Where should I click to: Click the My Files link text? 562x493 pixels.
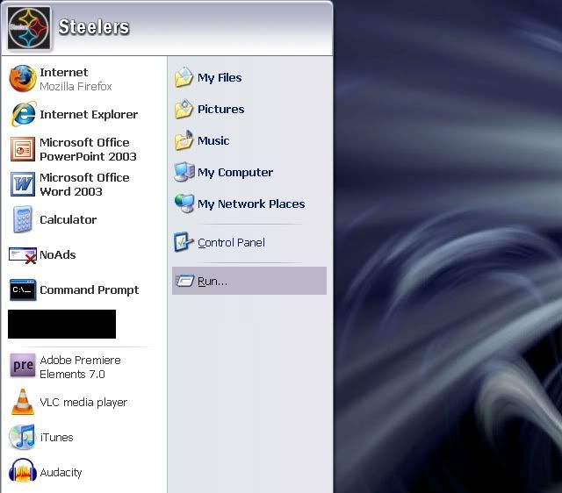coord(220,78)
